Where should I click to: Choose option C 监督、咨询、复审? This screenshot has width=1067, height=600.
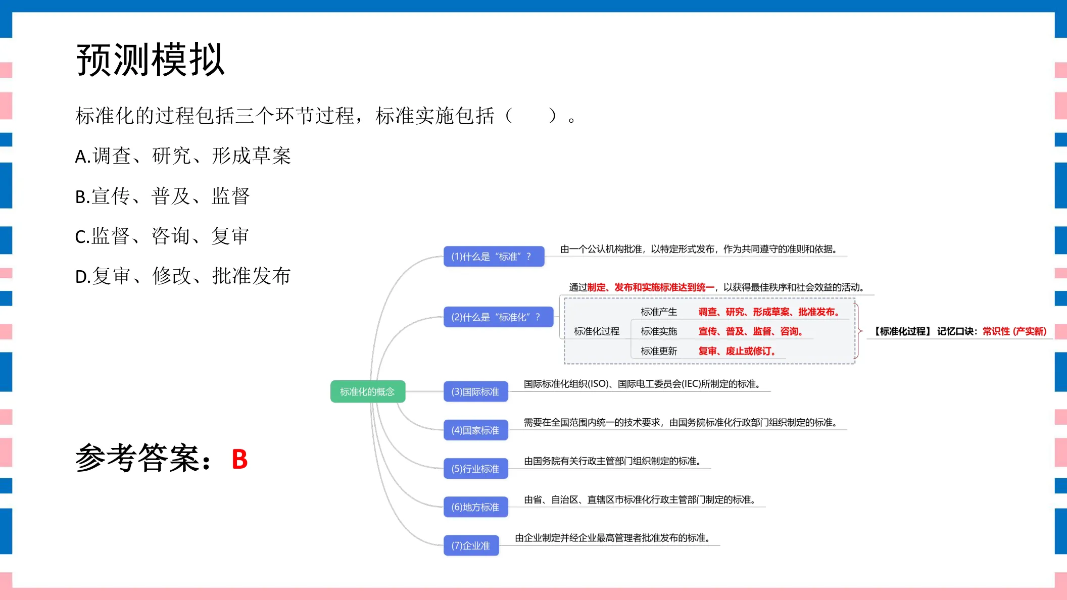click(x=162, y=236)
